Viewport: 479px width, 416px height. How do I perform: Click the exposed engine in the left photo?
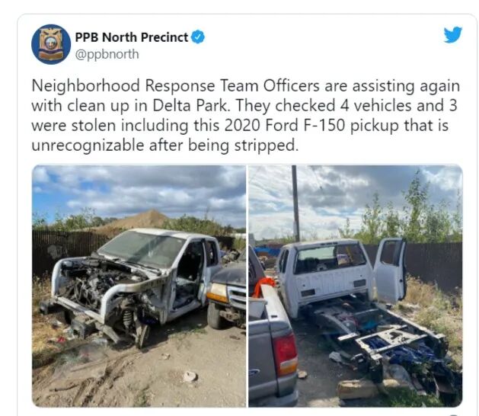pos(97,281)
